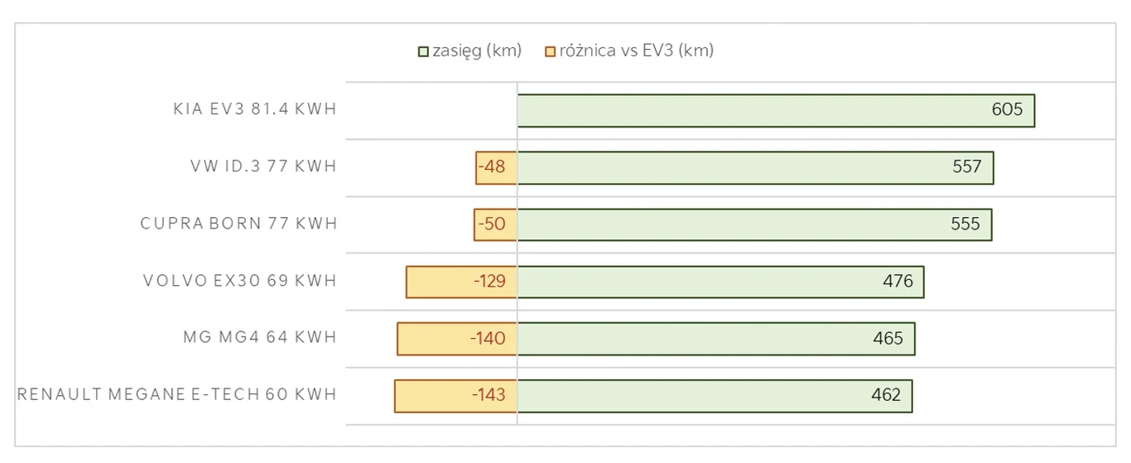This screenshot has width=1131, height=463.
Task: Click the 605 data label
Action: pyautogui.click(x=1008, y=109)
